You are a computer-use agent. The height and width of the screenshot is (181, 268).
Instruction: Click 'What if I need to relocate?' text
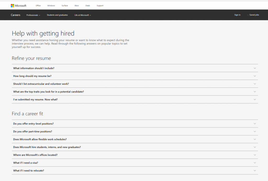[x=29, y=171]
